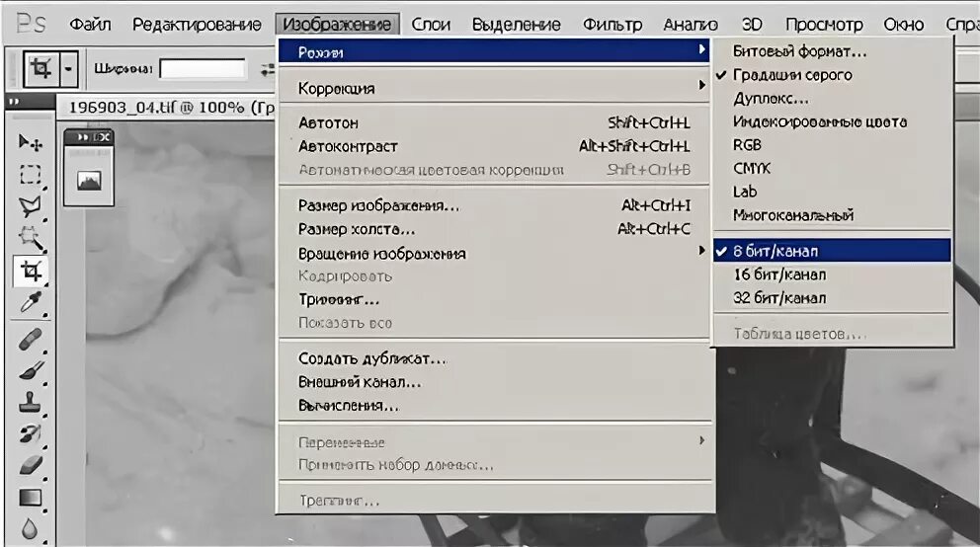Screen dimensions: 980x547
Task: Open Размер холста dialog
Action: (494, 229)
